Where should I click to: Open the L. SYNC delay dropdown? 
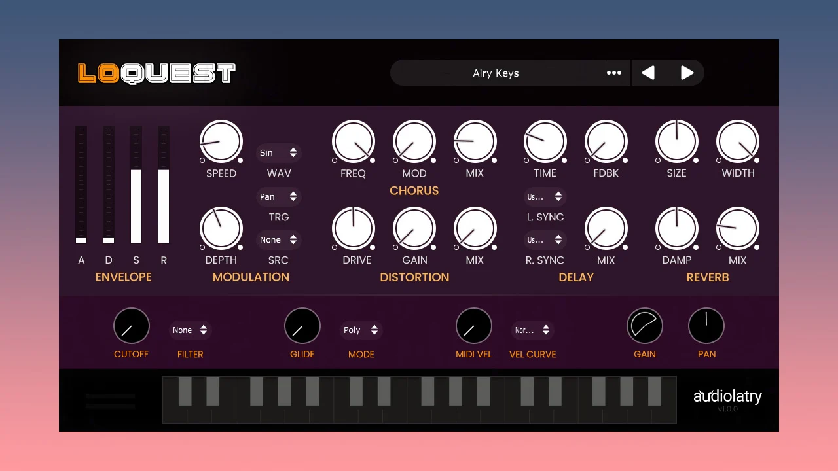point(545,196)
